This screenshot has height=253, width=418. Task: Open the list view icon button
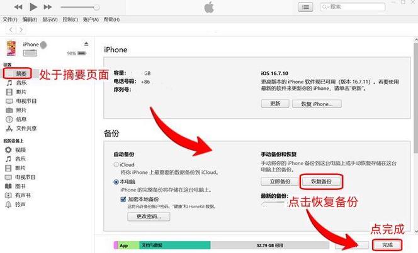305,7
